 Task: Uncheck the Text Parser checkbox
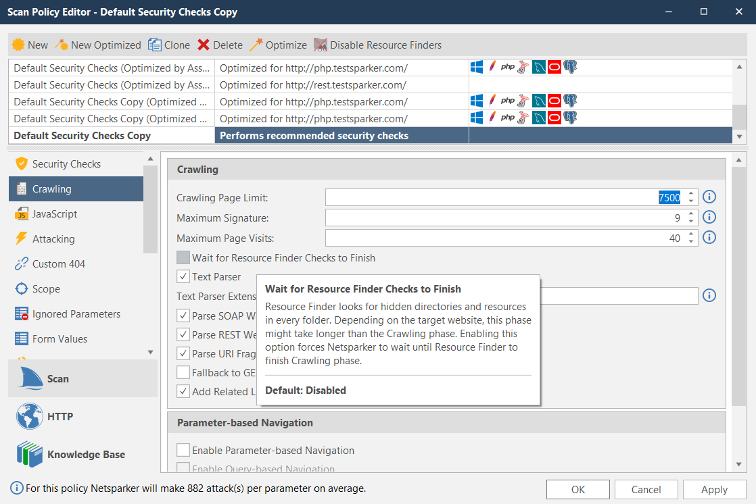pos(182,276)
